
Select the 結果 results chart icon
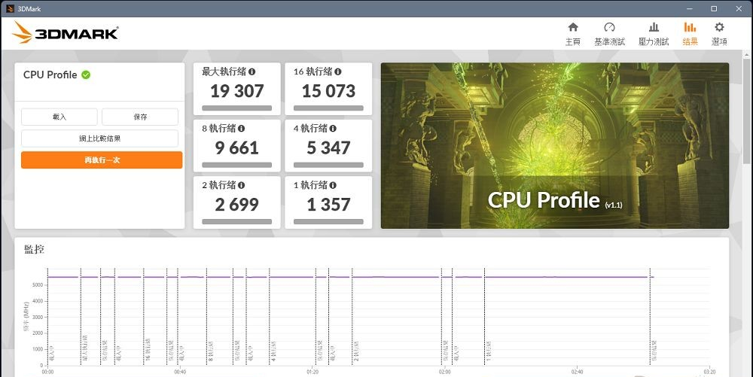(690, 27)
